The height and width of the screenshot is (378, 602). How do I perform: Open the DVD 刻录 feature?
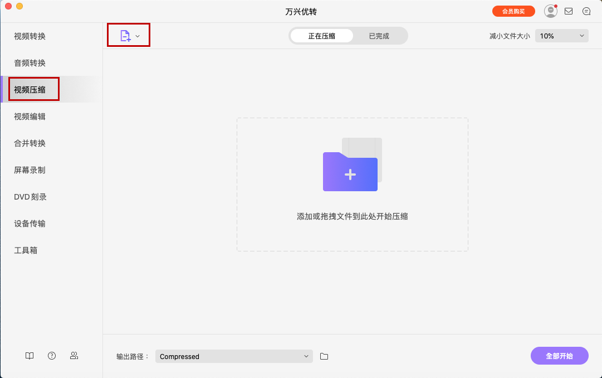pyautogui.click(x=30, y=196)
